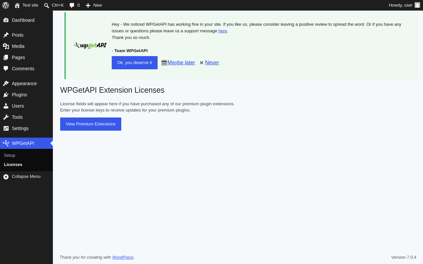
Task: Open the Dashboard menu item
Action: tap(23, 20)
